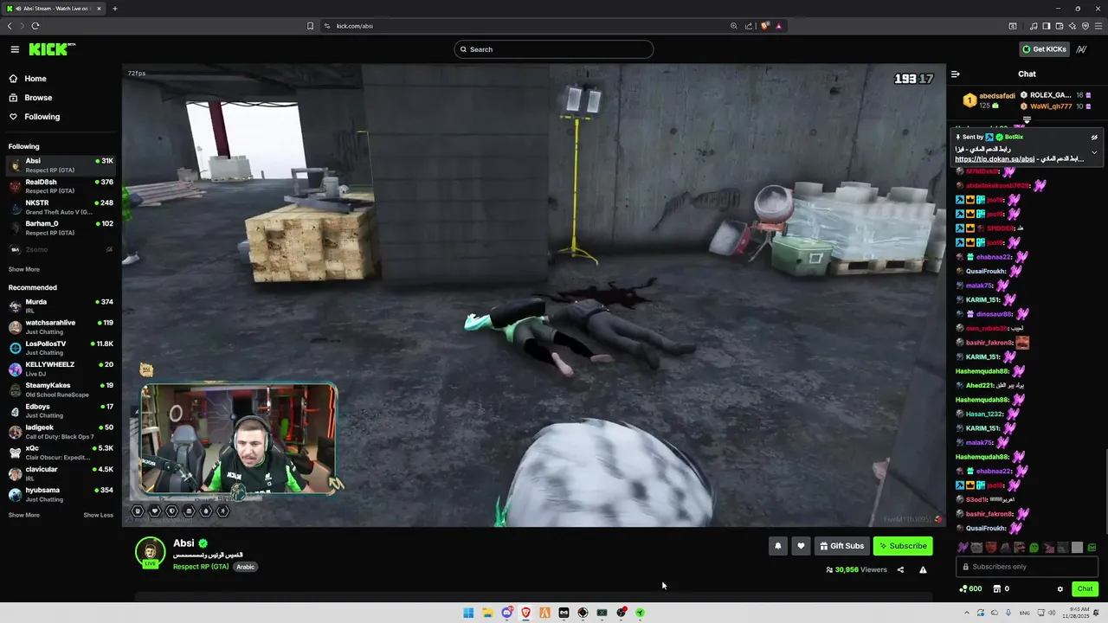
Task: Expand the gift leaderboard arrow
Action: tap(1027, 120)
